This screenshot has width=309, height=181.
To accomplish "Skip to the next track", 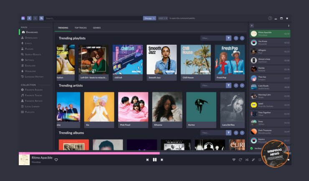I will 162,160.
